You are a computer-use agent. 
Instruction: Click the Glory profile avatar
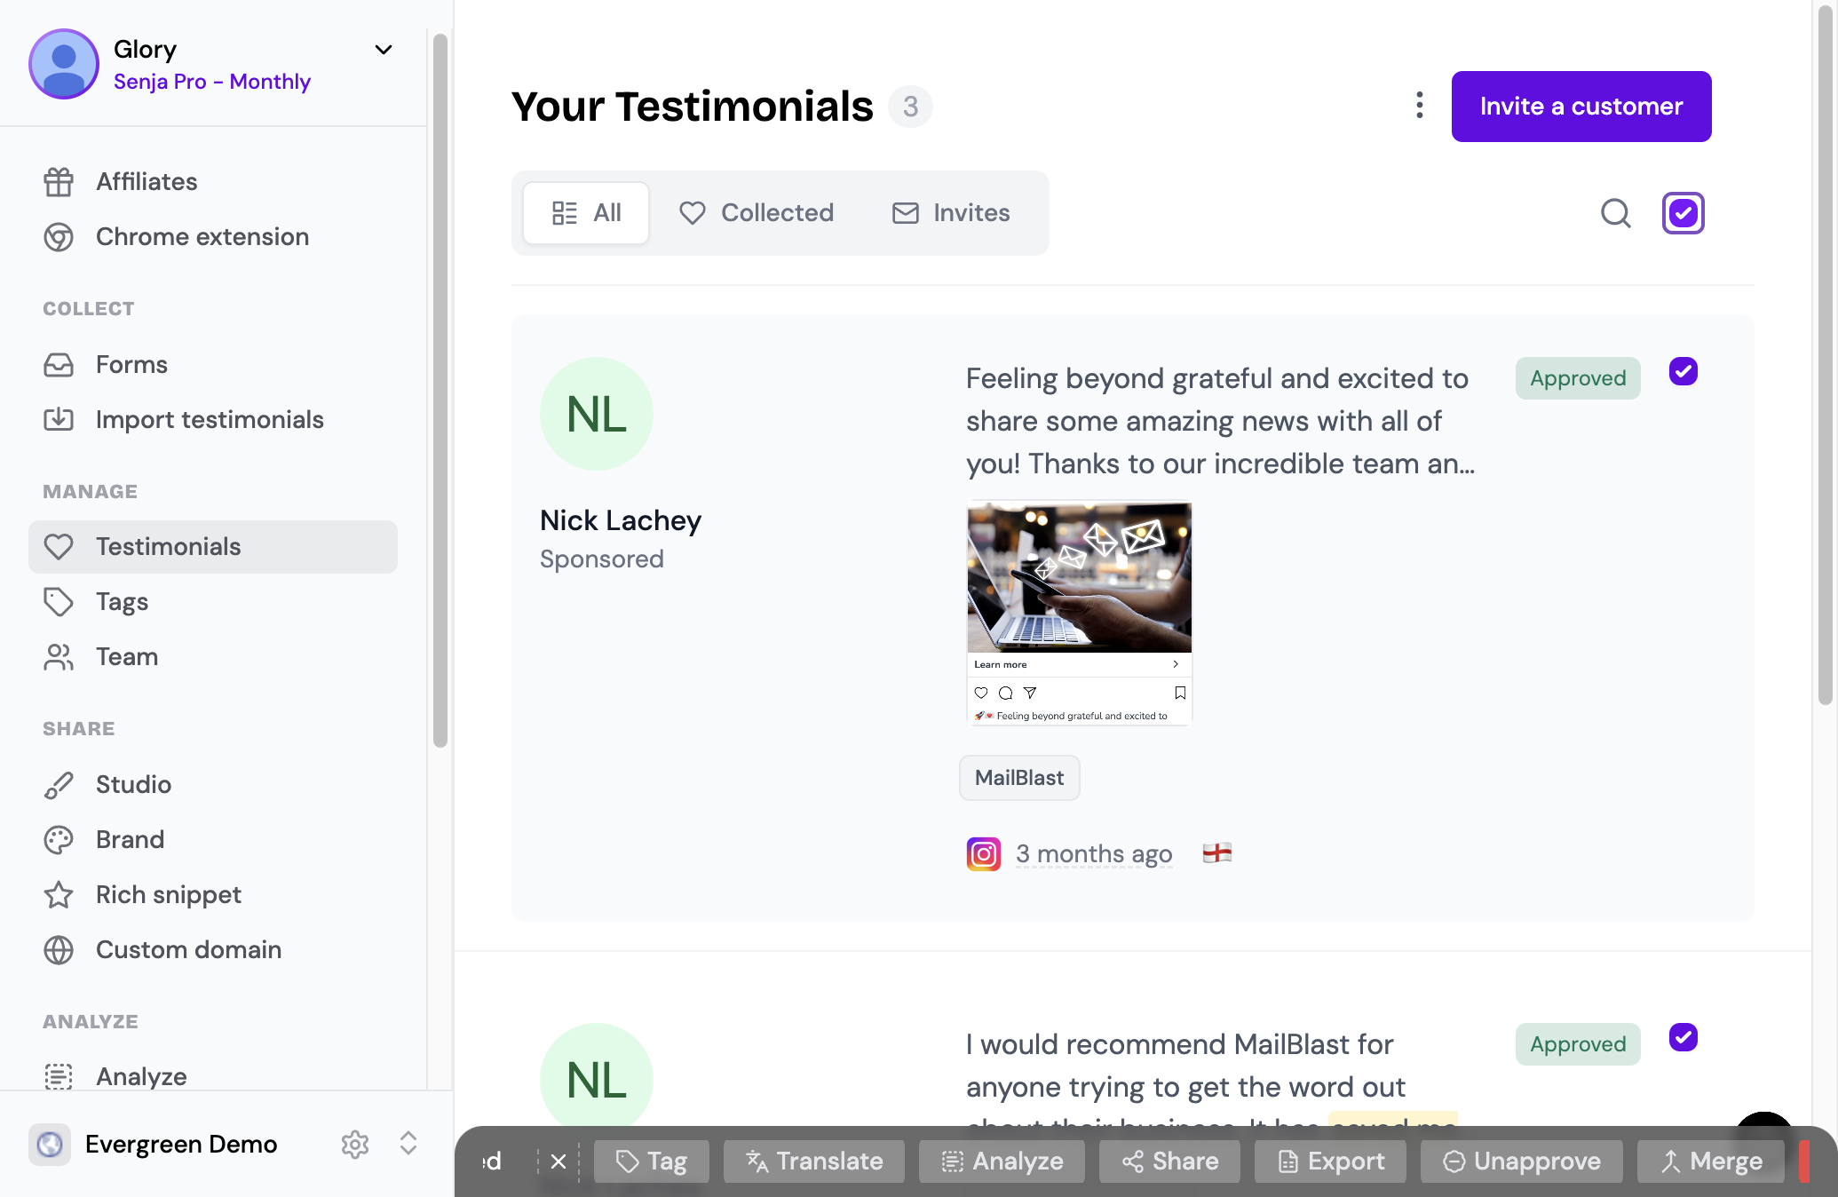(64, 64)
